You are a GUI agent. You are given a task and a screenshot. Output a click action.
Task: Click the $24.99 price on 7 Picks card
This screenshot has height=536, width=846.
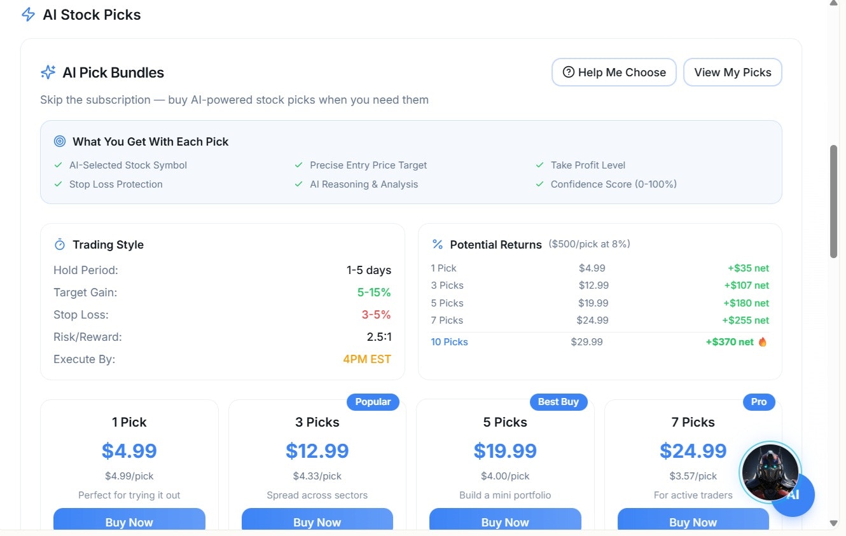pos(693,451)
